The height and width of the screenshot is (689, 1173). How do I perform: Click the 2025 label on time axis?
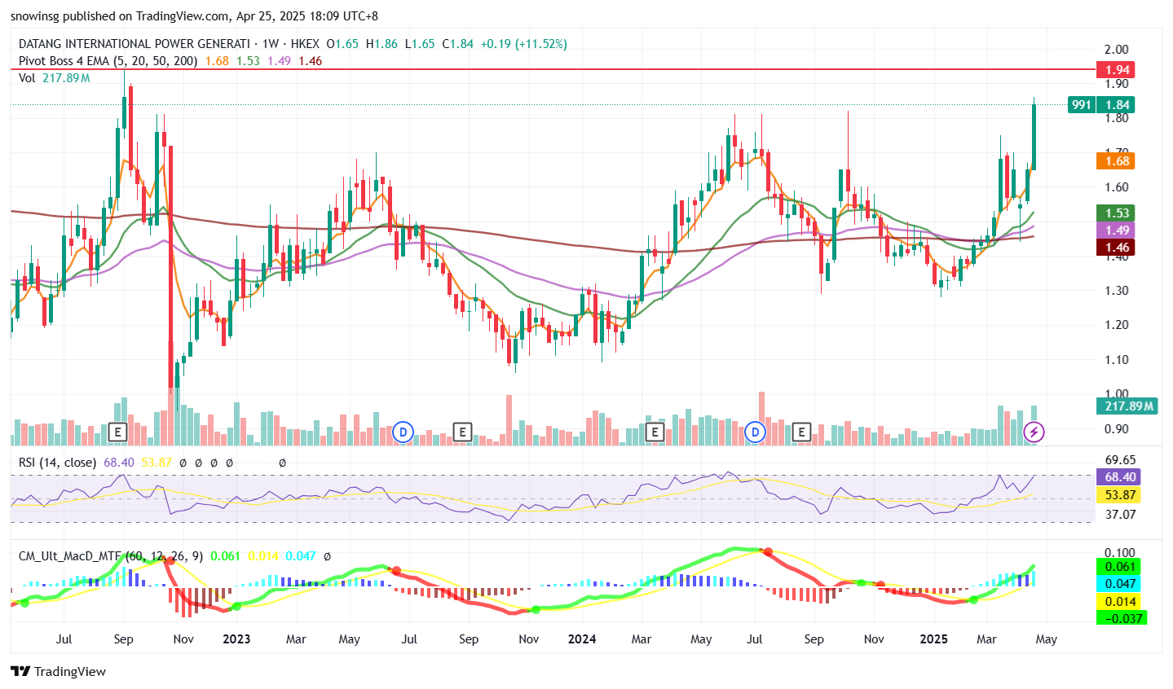tap(934, 639)
